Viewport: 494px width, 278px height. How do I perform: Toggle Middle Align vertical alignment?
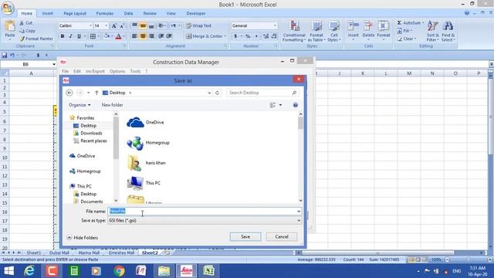[x=143, y=25]
